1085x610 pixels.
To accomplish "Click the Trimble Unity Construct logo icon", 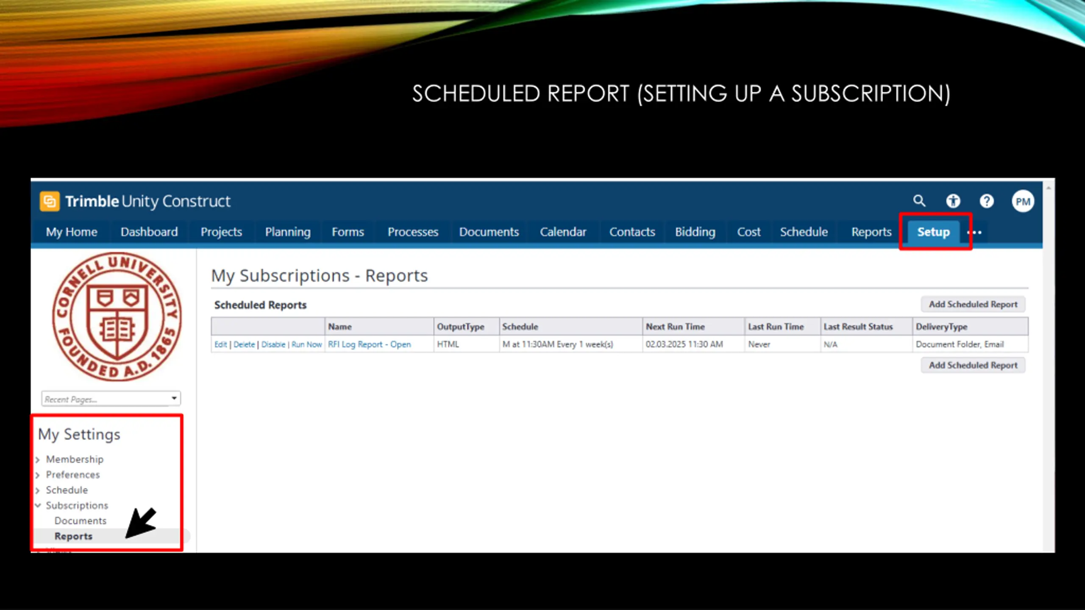I will click(50, 201).
